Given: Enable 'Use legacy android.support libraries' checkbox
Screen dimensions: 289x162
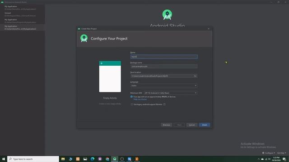Looking at the screenshot, I should [x=132, y=104].
